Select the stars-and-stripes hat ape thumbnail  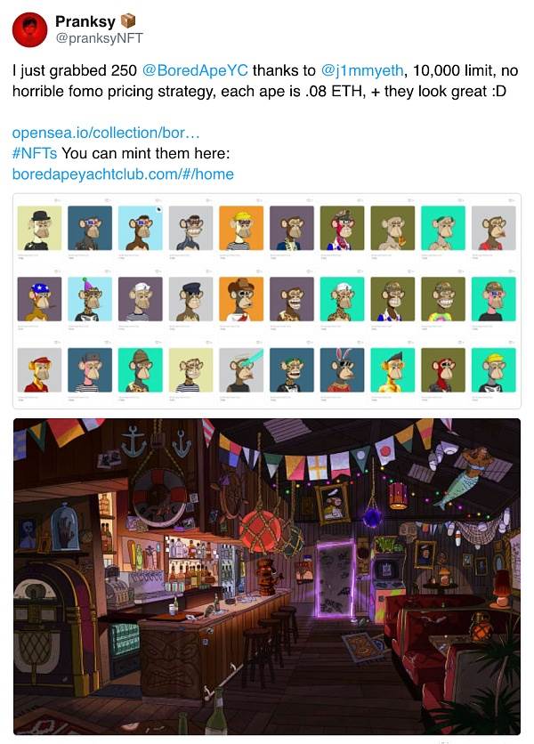39,299
